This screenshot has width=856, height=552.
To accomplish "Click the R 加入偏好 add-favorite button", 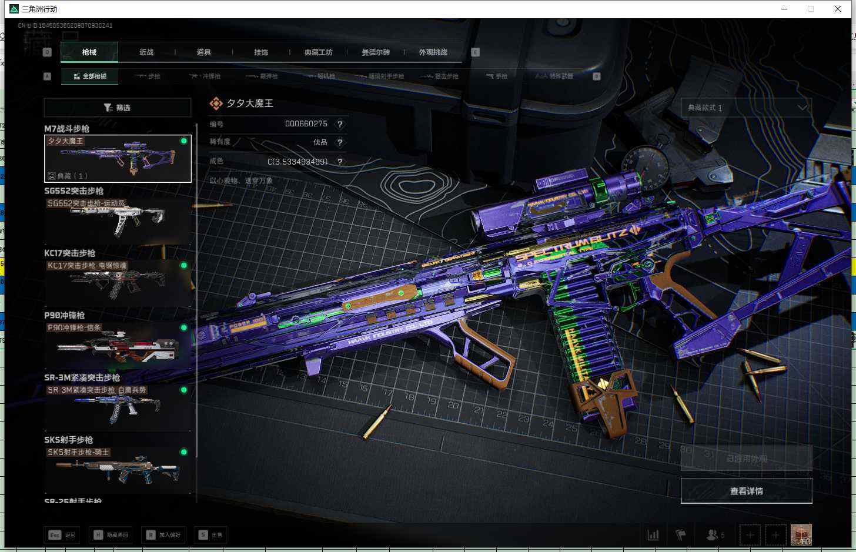I will coord(163,535).
